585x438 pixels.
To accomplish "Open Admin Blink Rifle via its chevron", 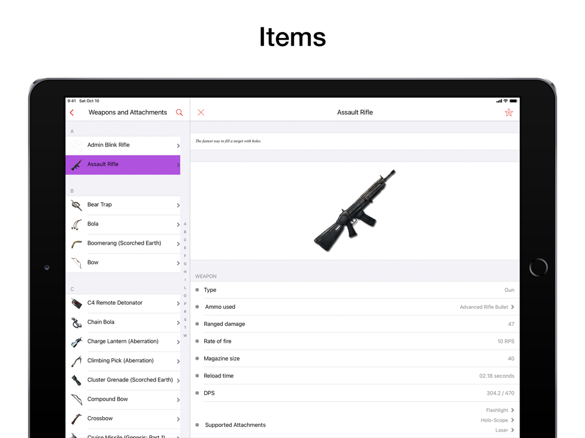I will pos(178,145).
